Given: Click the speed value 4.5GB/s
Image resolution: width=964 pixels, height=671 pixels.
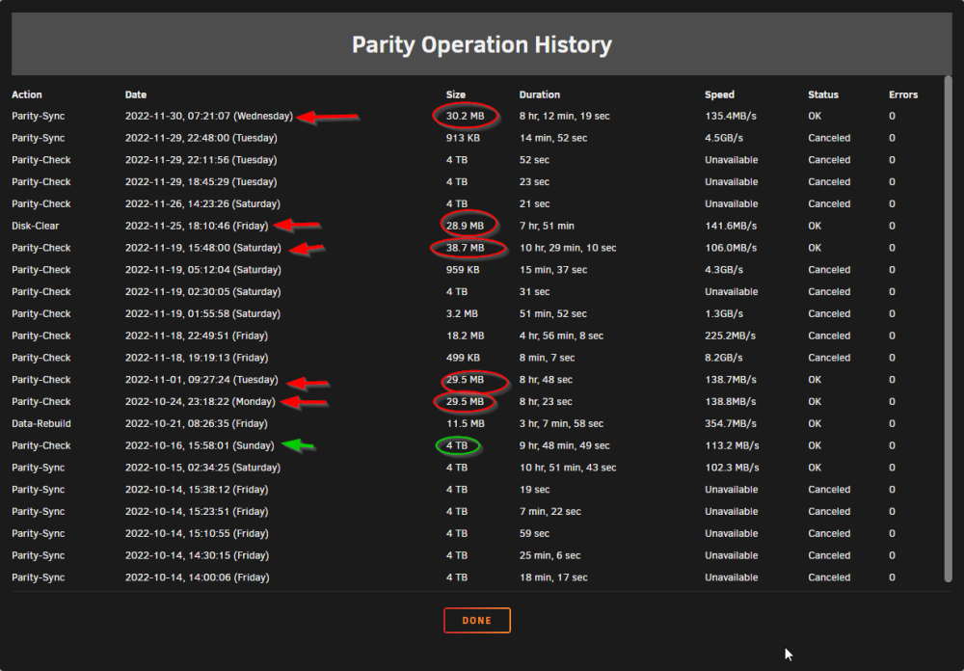Looking at the screenshot, I should click(724, 139).
